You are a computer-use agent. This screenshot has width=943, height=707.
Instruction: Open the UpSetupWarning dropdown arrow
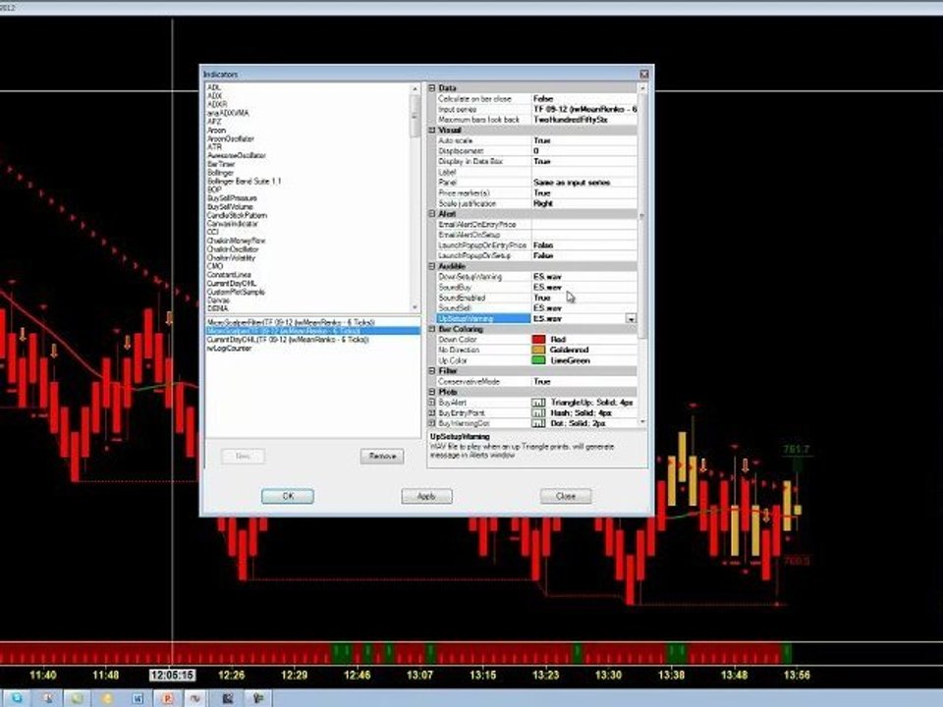pyautogui.click(x=631, y=318)
